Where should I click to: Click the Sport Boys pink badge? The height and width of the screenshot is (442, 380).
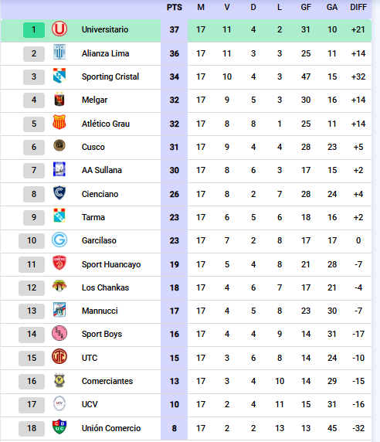pyautogui.click(x=59, y=333)
